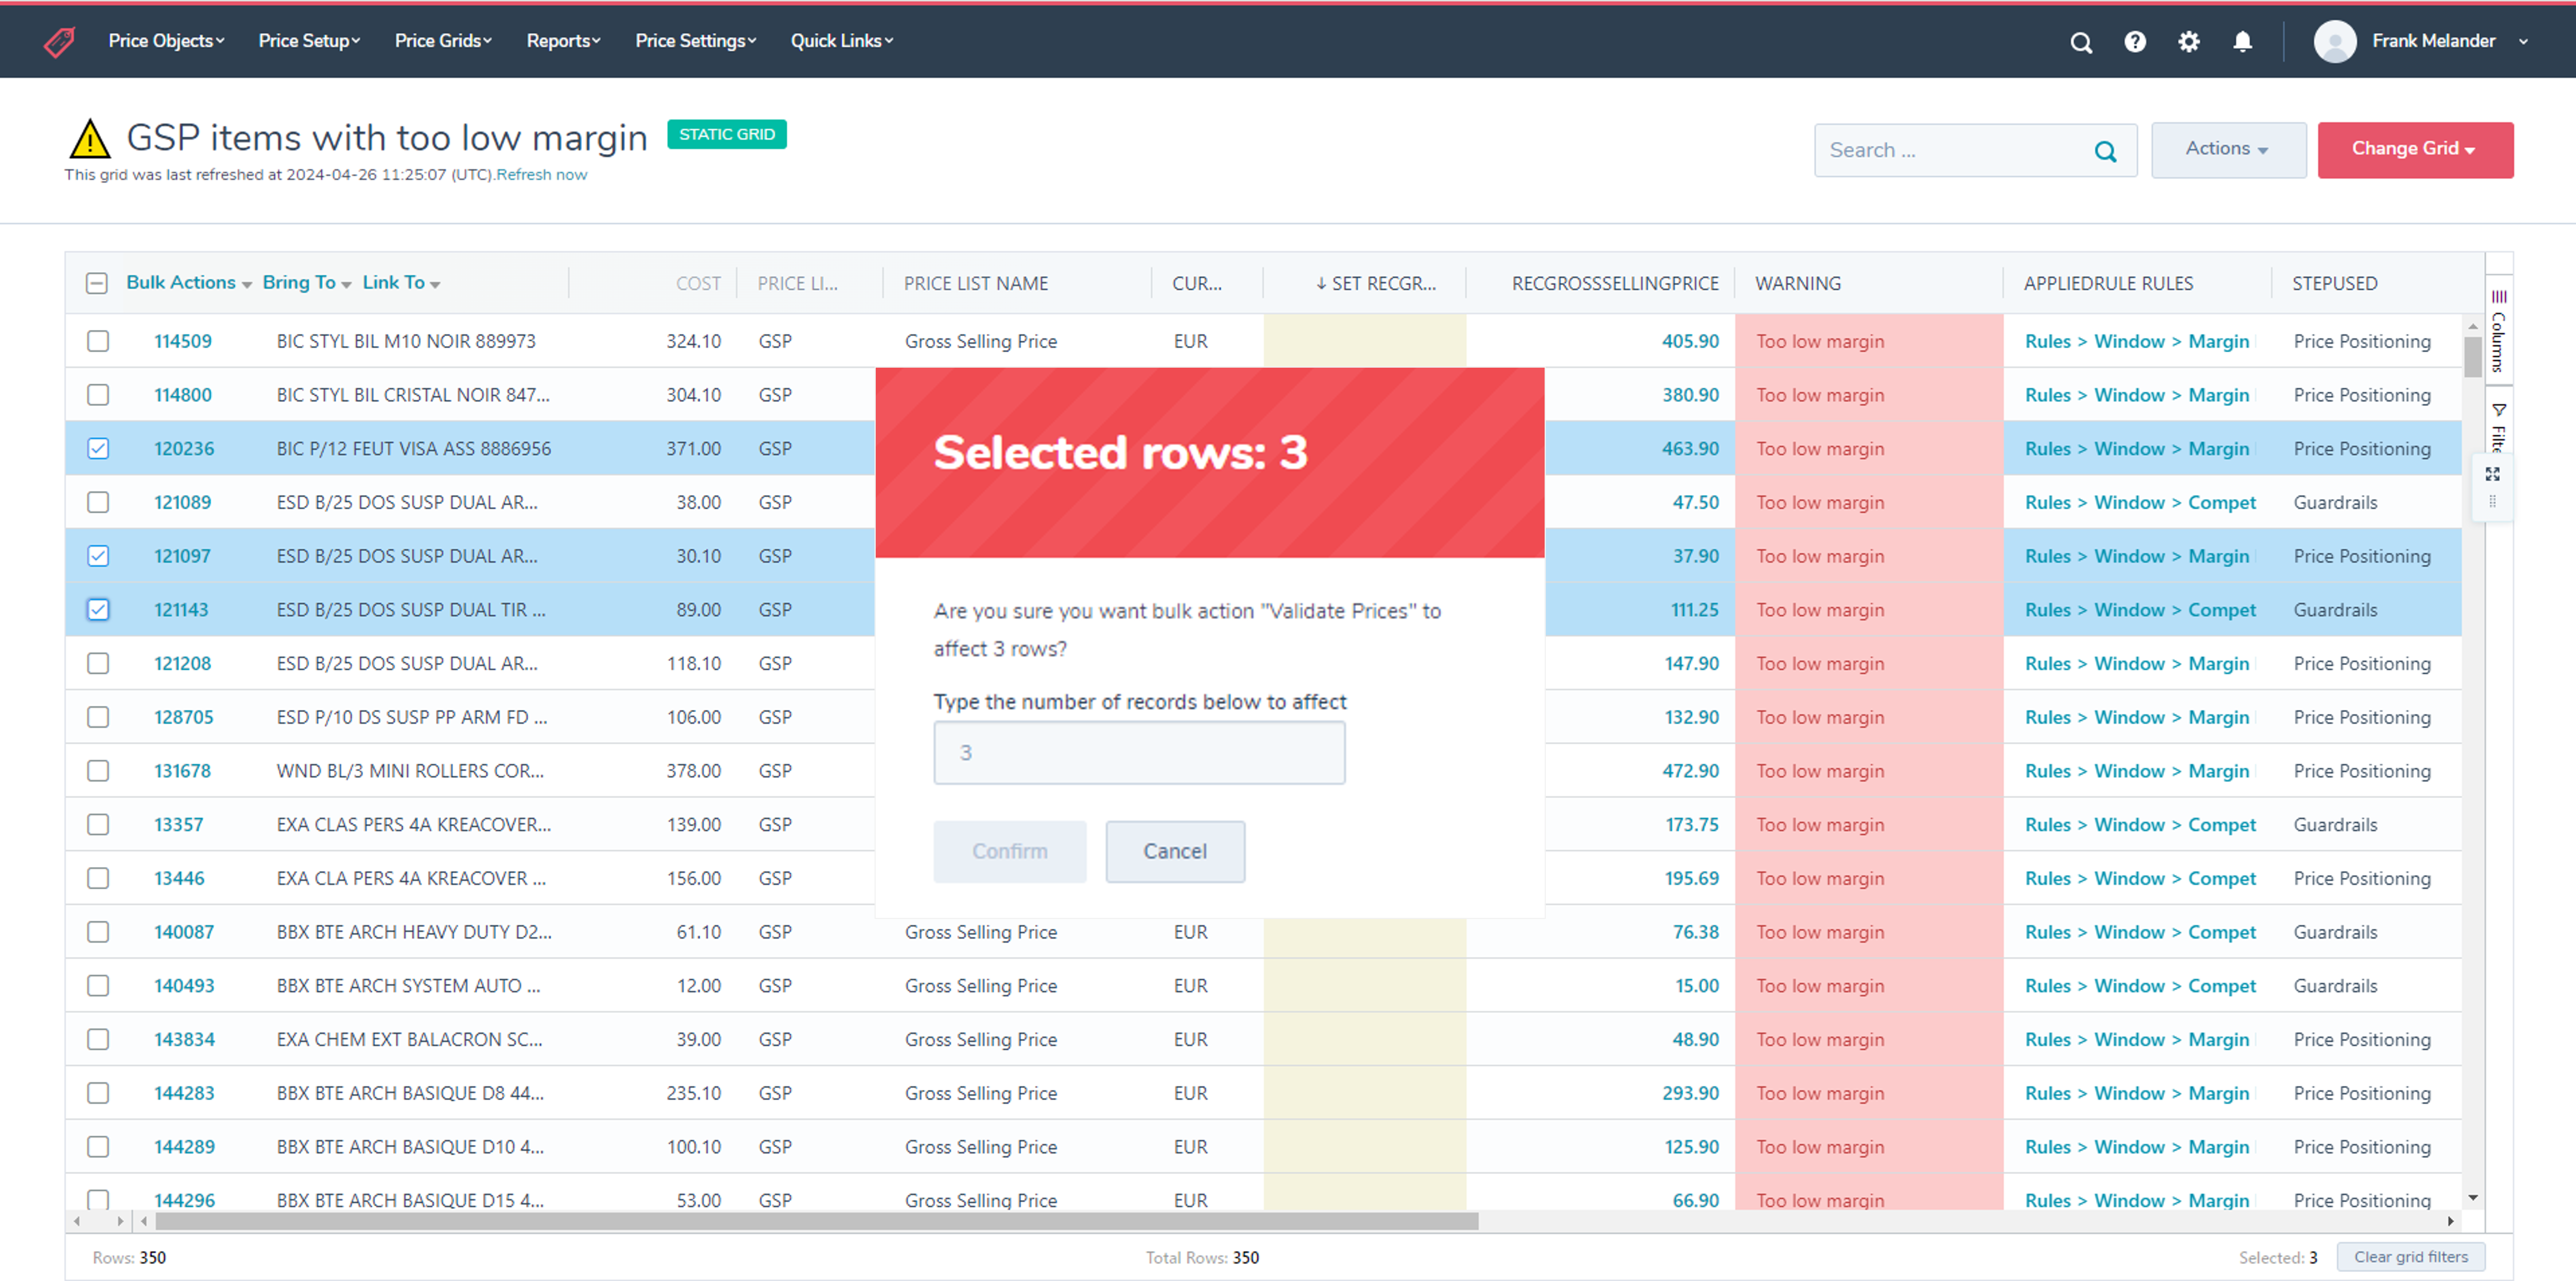Viewport: 2576px width, 1281px height.
Task: Open the Reports menu
Action: pyautogui.click(x=562, y=41)
